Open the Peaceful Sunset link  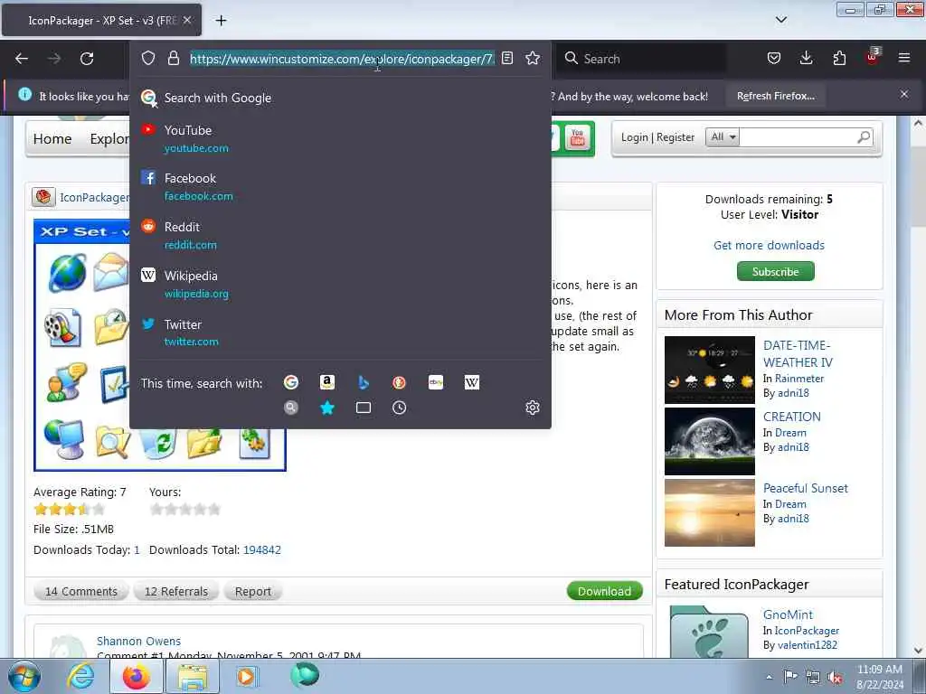point(805,488)
